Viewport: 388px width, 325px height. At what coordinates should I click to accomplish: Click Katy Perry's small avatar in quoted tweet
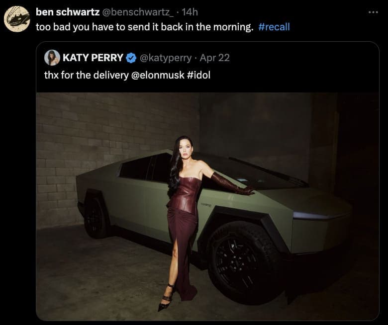pyautogui.click(x=52, y=58)
